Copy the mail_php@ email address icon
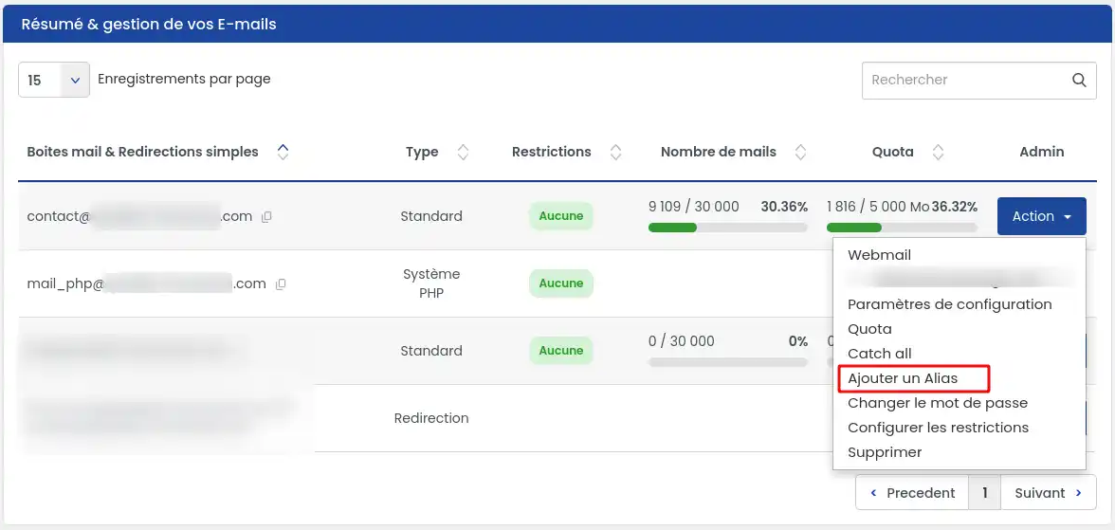Image resolution: width=1115 pixels, height=530 pixels. coord(281,283)
